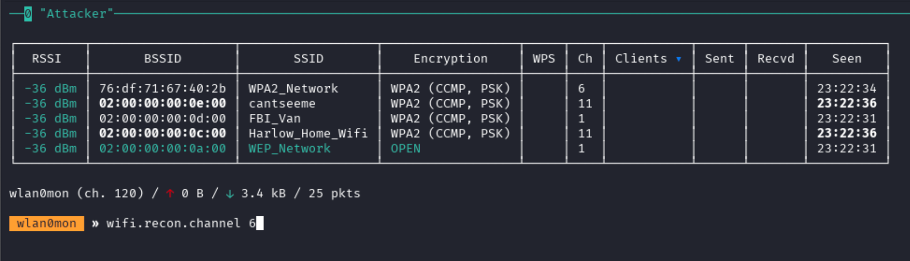Click the Seen column header

coord(847,59)
